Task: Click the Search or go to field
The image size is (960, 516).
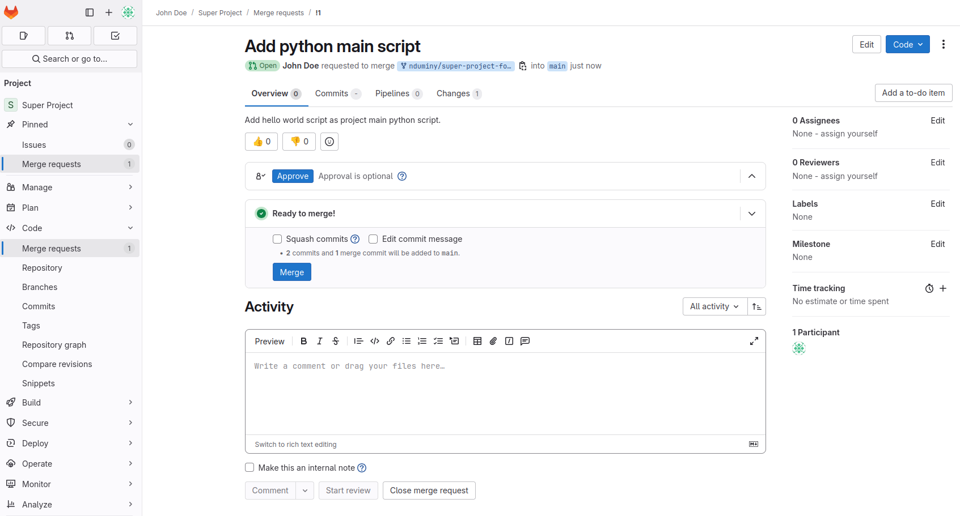Action: point(69,58)
